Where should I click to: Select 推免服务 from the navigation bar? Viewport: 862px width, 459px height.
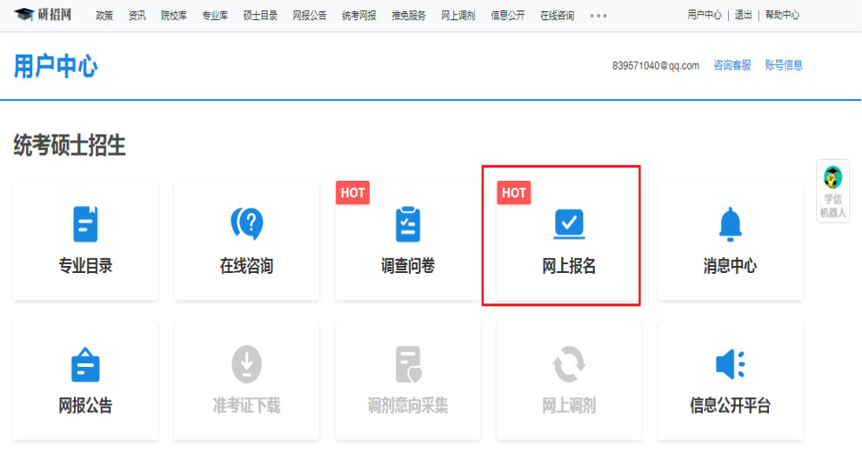tap(409, 16)
